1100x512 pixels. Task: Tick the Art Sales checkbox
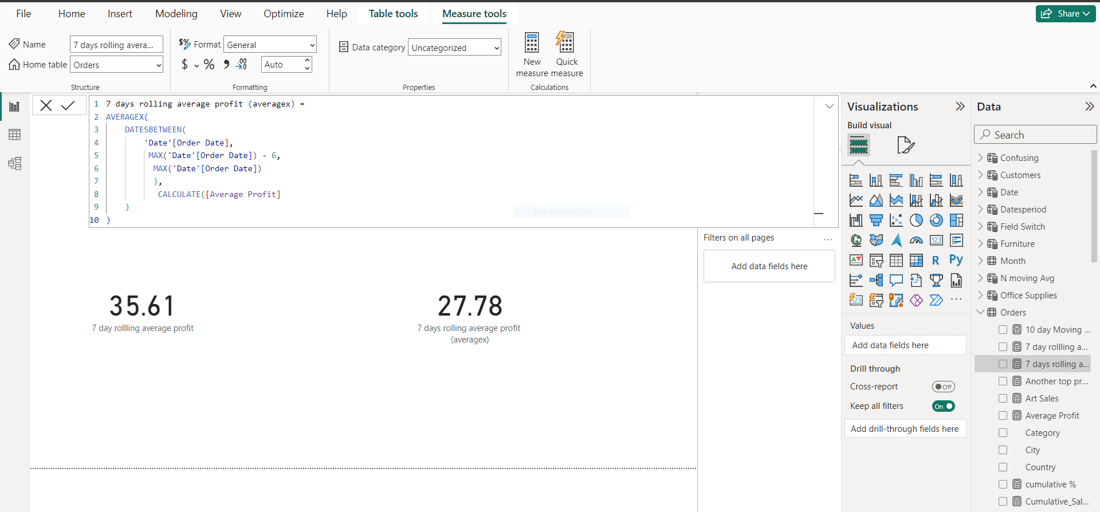[1003, 399]
